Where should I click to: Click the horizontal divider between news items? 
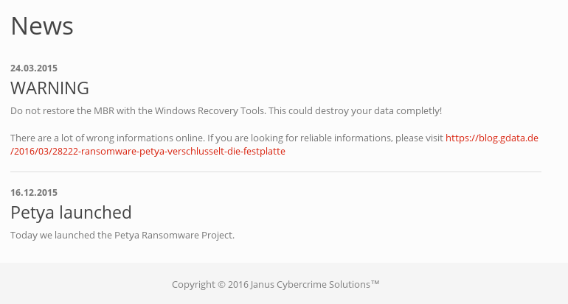[x=275, y=172]
